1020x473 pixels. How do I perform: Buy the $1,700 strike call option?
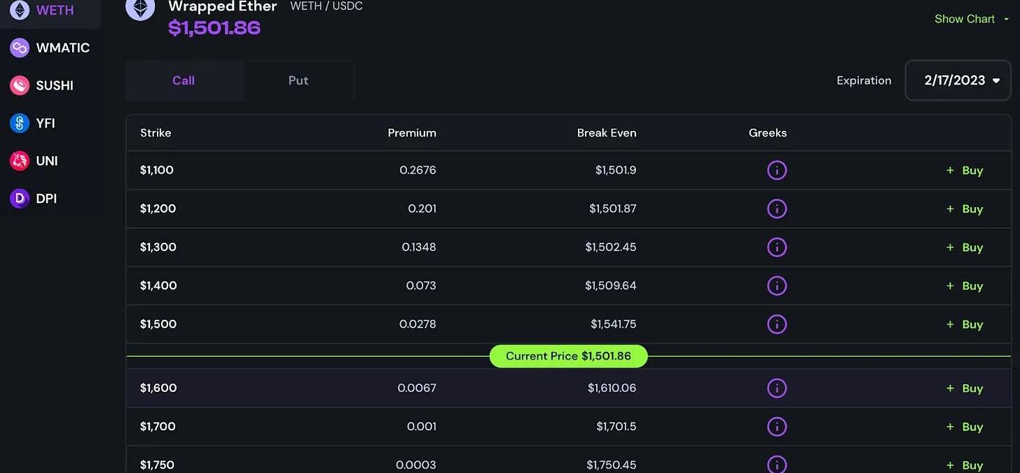click(965, 426)
